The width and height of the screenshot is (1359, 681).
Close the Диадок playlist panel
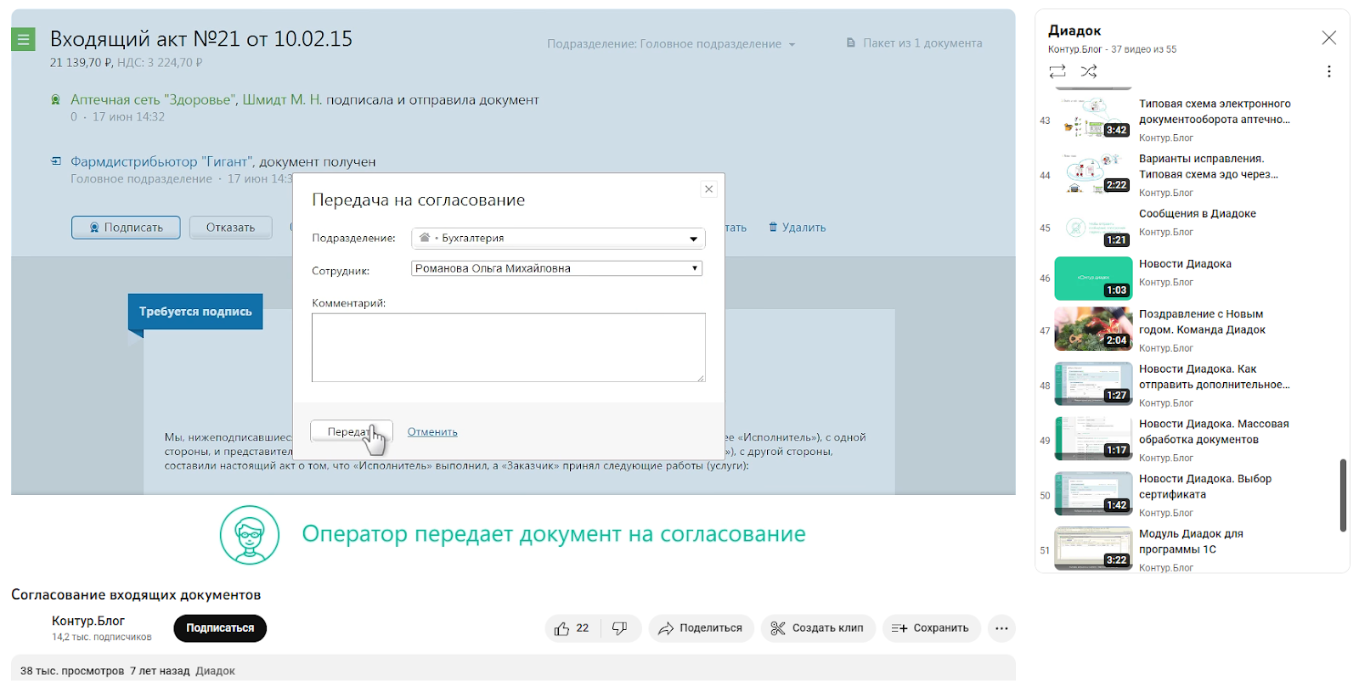tap(1329, 37)
